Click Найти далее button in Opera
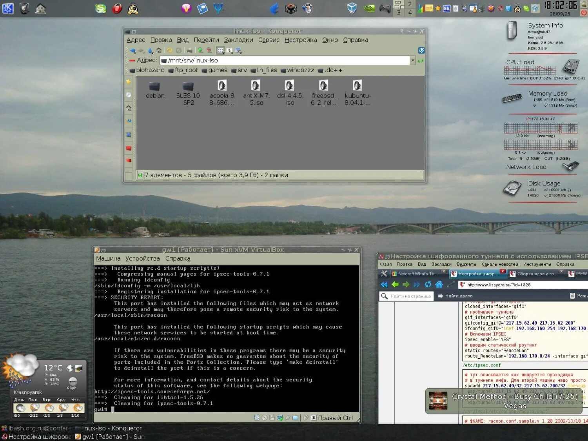Image resolution: width=588 pixels, height=441 pixels. click(x=455, y=296)
